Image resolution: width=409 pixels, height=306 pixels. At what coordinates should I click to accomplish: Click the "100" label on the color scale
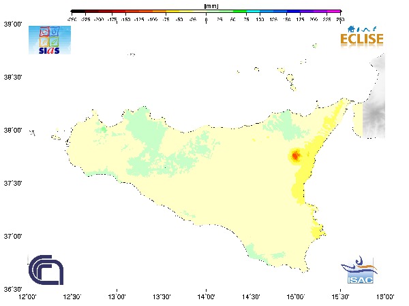tap(260, 20)
